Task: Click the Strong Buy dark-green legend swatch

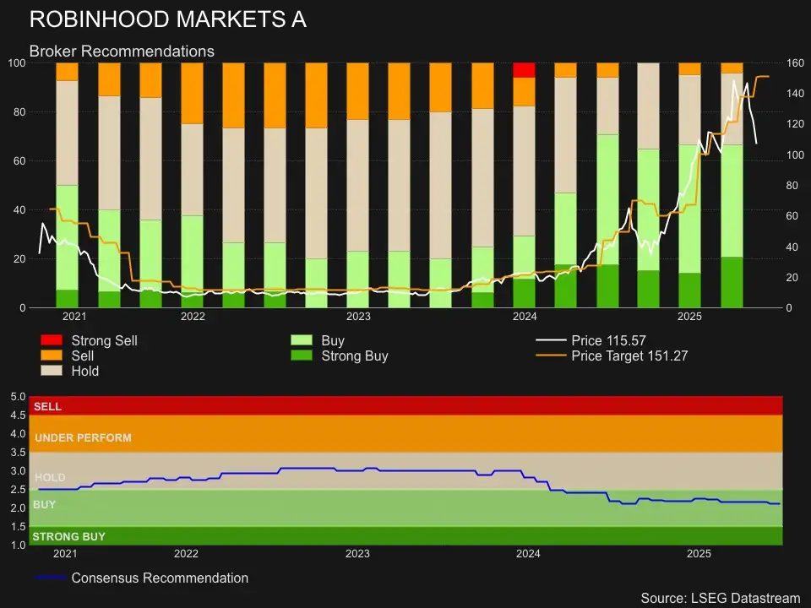Action: 302,356
